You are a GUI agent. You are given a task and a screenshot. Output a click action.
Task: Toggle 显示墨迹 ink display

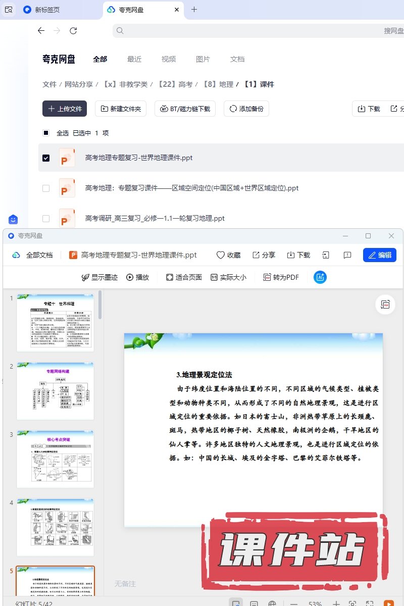coord(99,277)
